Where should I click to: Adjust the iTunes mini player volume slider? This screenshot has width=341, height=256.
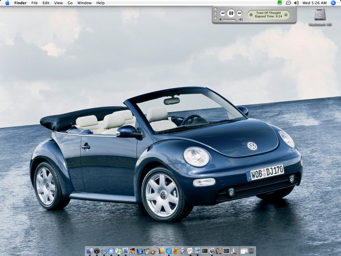click(x=236, y=20)
